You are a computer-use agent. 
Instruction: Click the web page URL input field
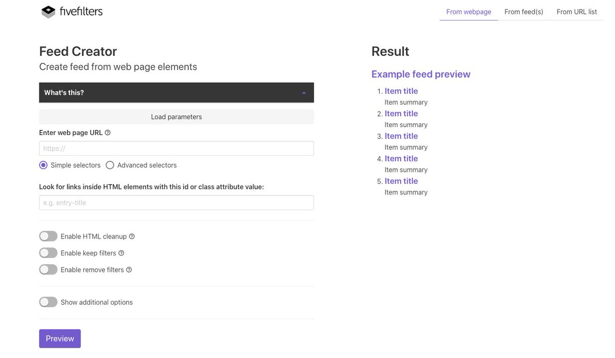tap(176, 149)
